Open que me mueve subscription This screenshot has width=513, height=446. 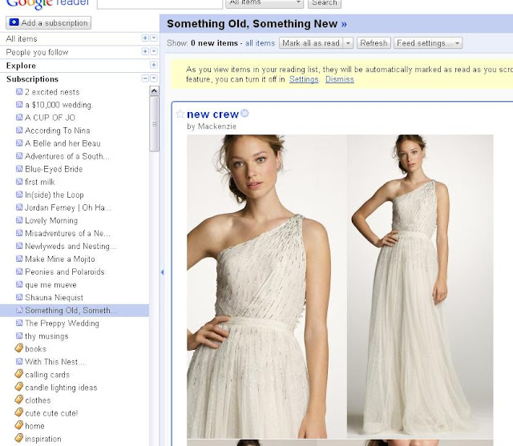[50, 285]
